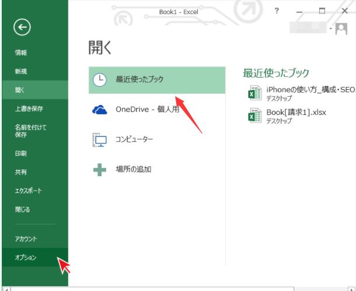Select 開く in the green sidebar

click(x=35, y=90)
